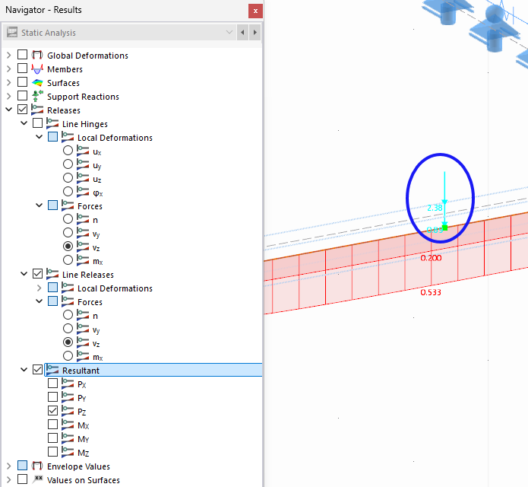Image resolution: width=528 pixels, height=487 pixels.
Task: Collapse the Releases node
Action: pos(9,110)
